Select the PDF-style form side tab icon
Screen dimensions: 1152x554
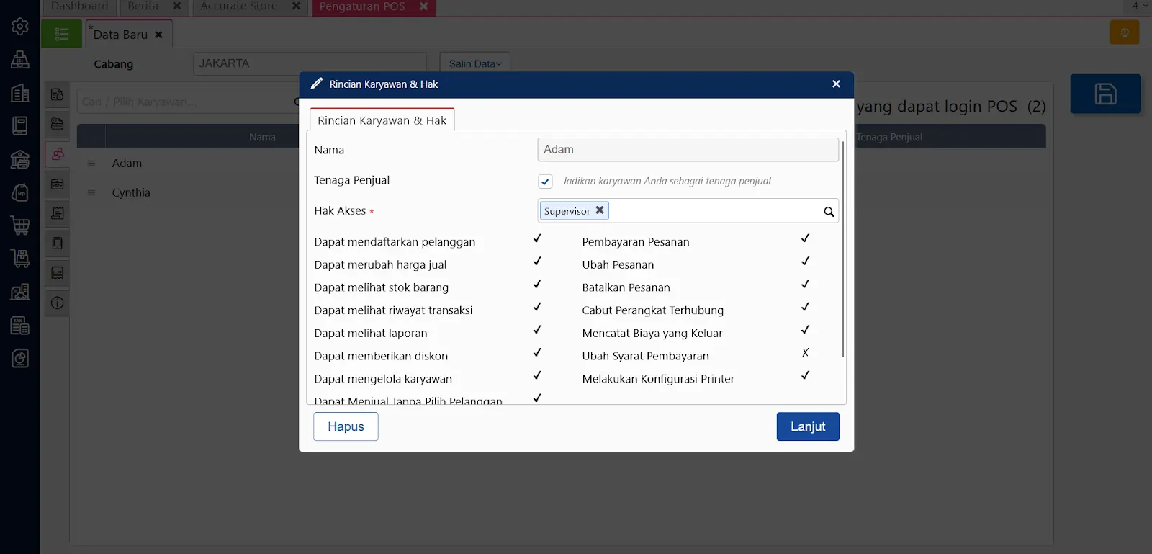(58, 184)
